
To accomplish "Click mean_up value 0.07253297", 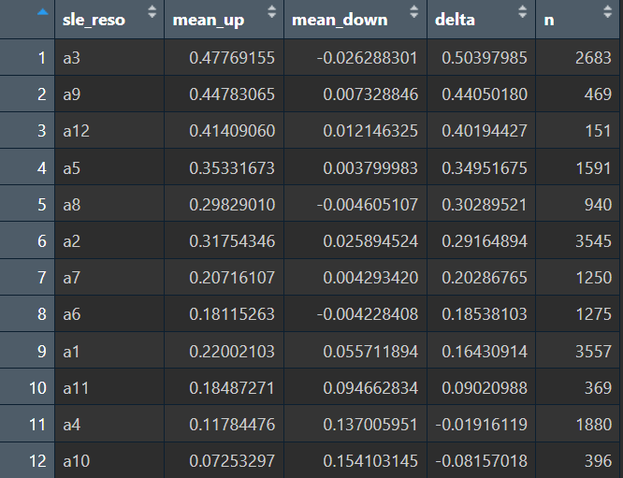I will pos(232,461).
